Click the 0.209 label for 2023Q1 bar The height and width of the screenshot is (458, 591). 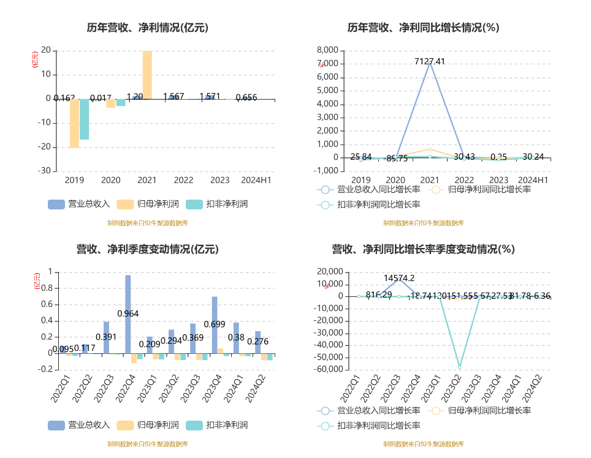[150, 344]
